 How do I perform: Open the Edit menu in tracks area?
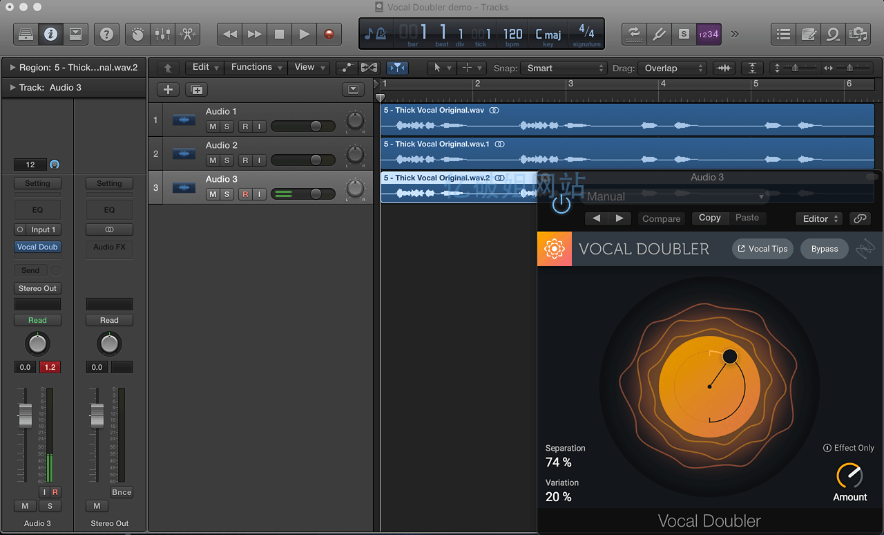[205, 67]
